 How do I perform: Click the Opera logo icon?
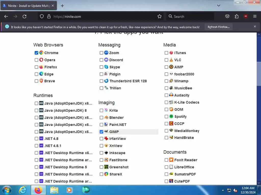point(41,60)
